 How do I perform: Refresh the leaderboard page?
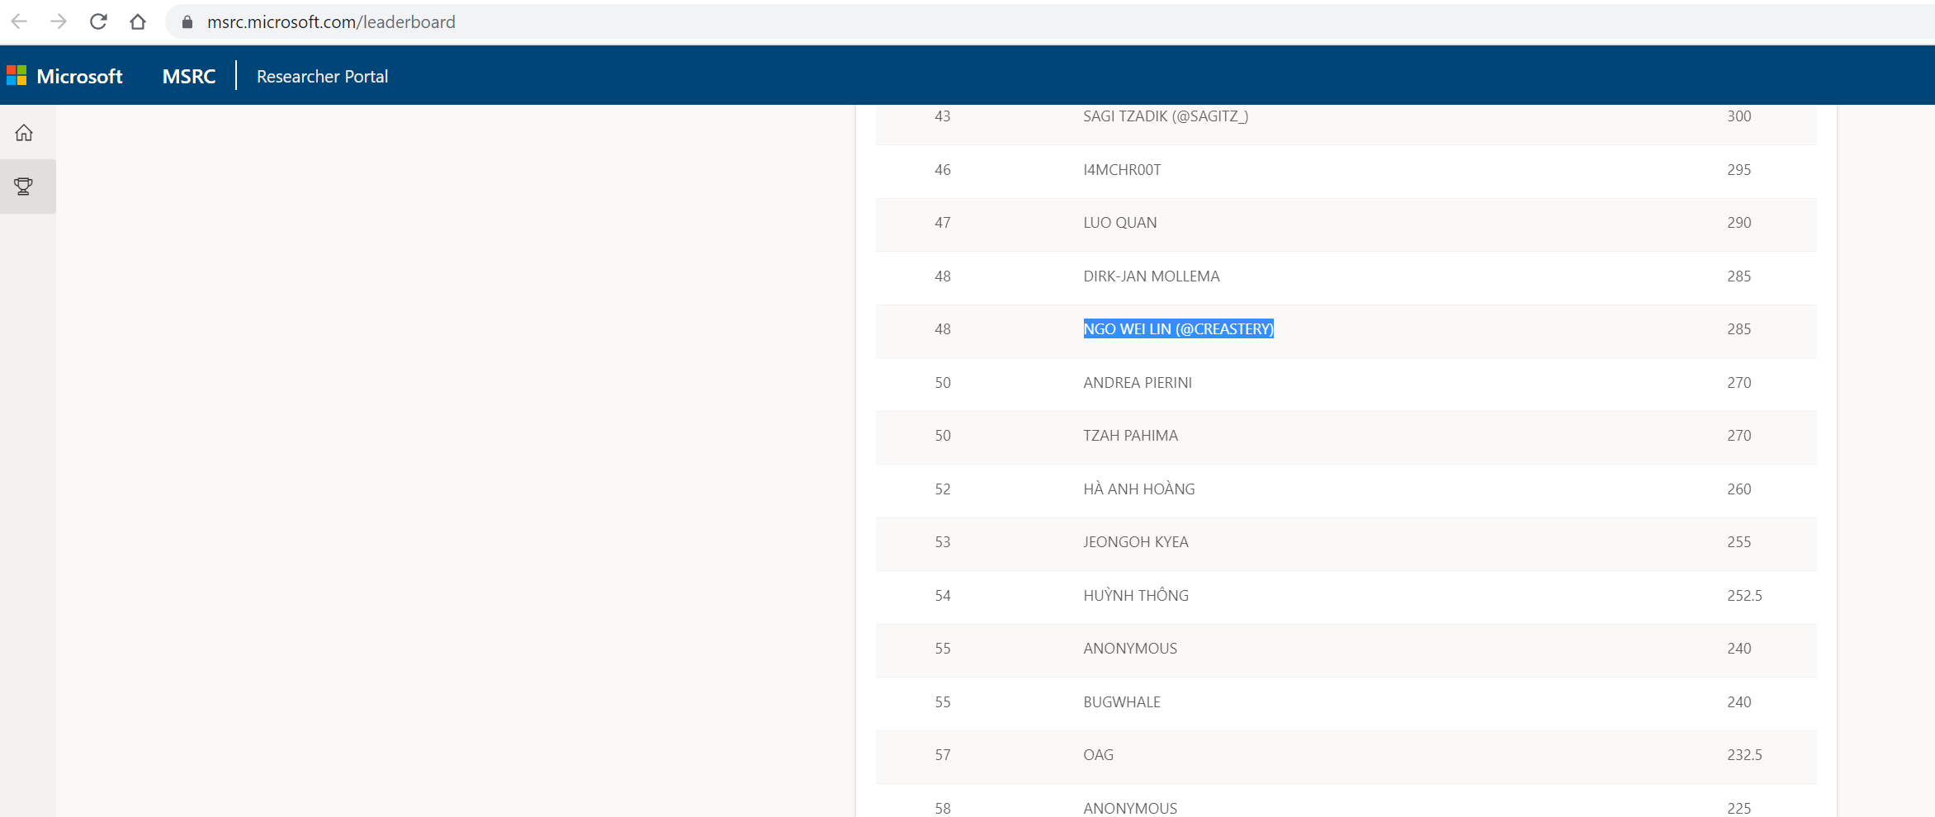coord(98,21)
